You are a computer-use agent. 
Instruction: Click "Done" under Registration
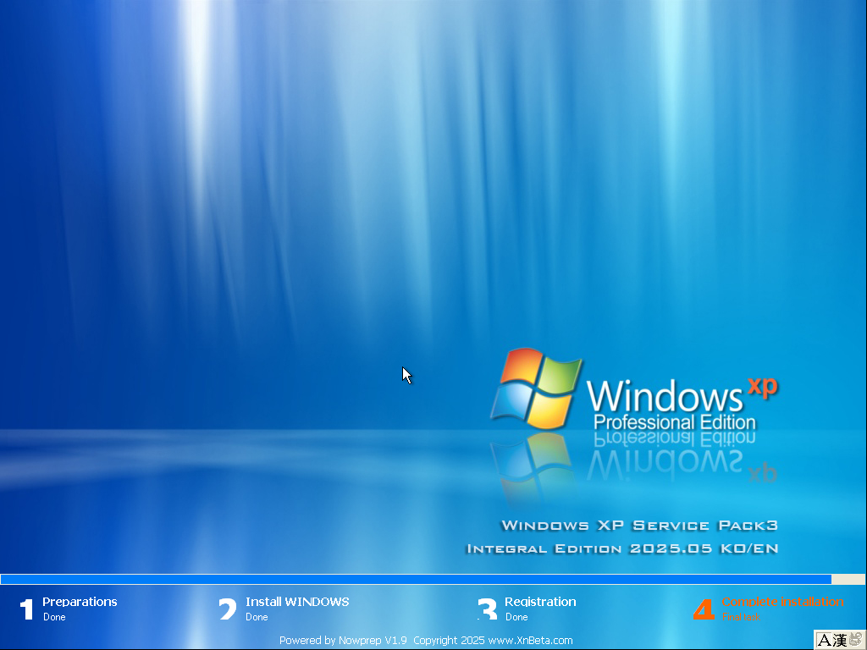[516, 617]
